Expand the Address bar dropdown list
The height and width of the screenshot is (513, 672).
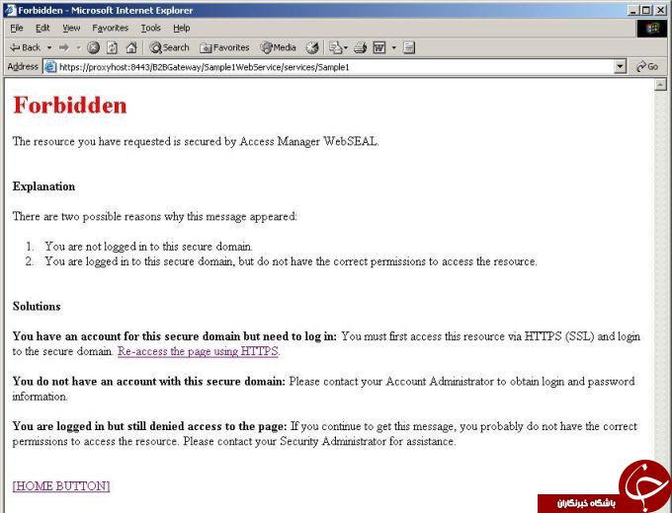click(620, 67)
